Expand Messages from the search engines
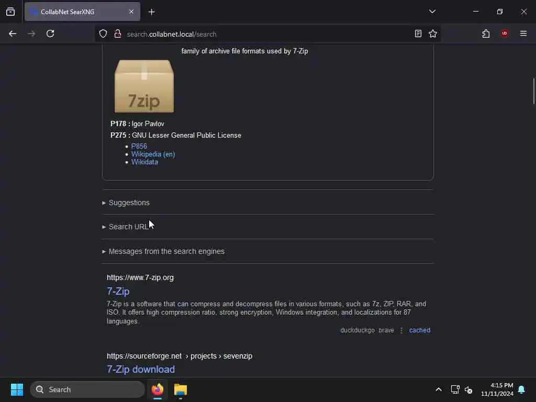 pos(163,251)
